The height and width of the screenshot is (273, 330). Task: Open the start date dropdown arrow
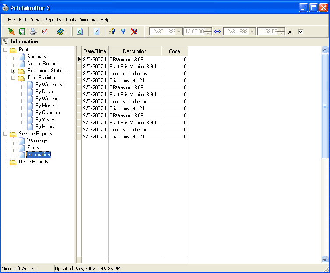179,32
